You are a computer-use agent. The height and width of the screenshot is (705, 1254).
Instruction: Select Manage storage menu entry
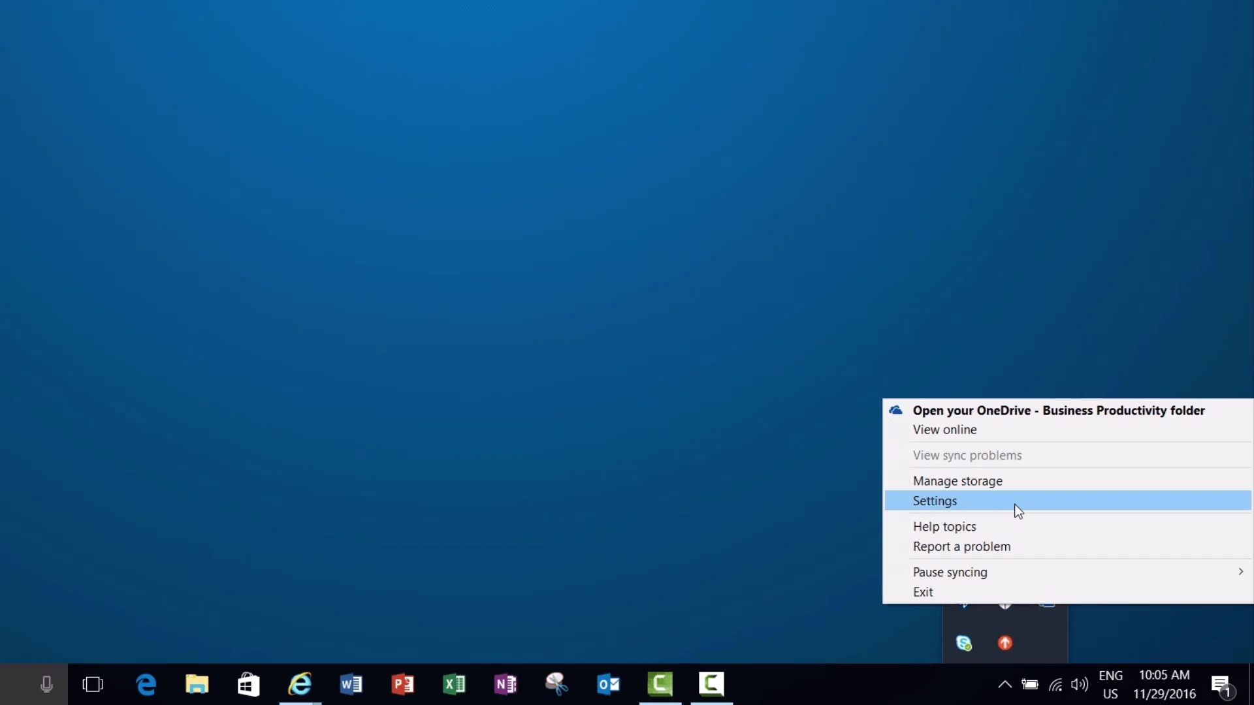point(1068,481)
